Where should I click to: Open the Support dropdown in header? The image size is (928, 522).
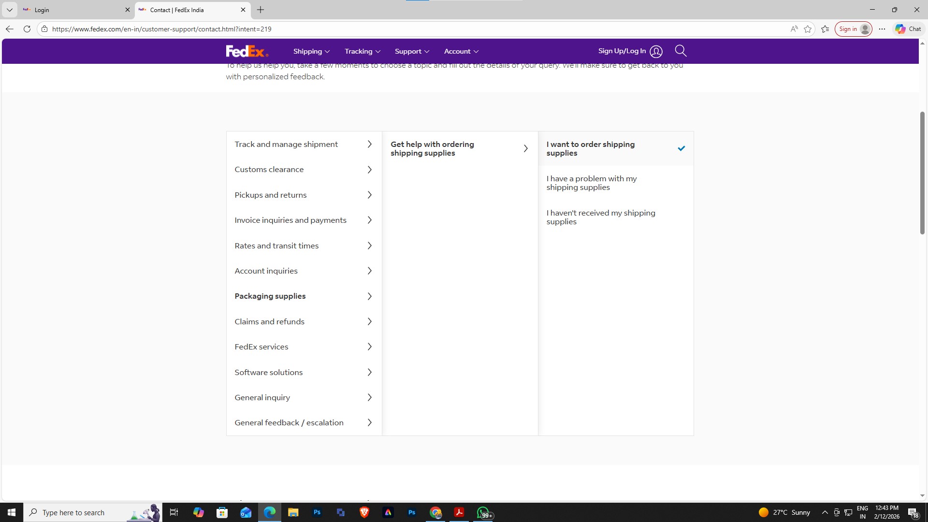click(x=412, y=51)
